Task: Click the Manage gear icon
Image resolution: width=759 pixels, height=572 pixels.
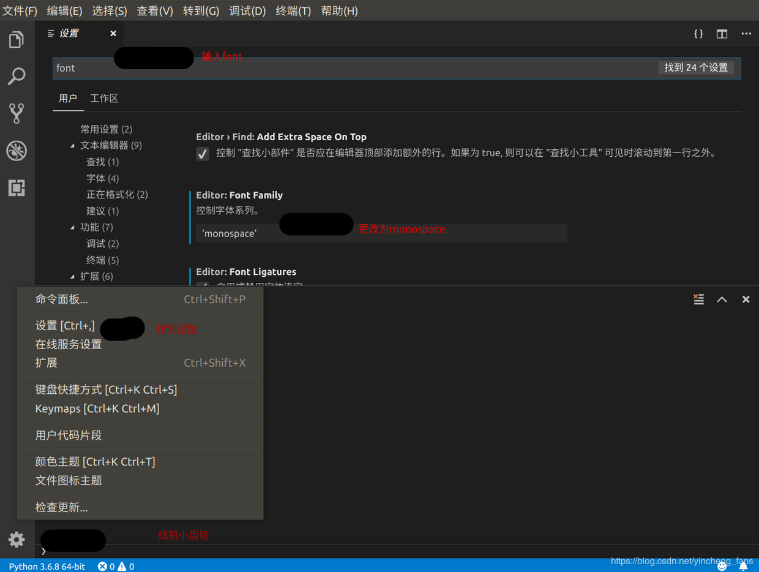Action: [17, 539]
